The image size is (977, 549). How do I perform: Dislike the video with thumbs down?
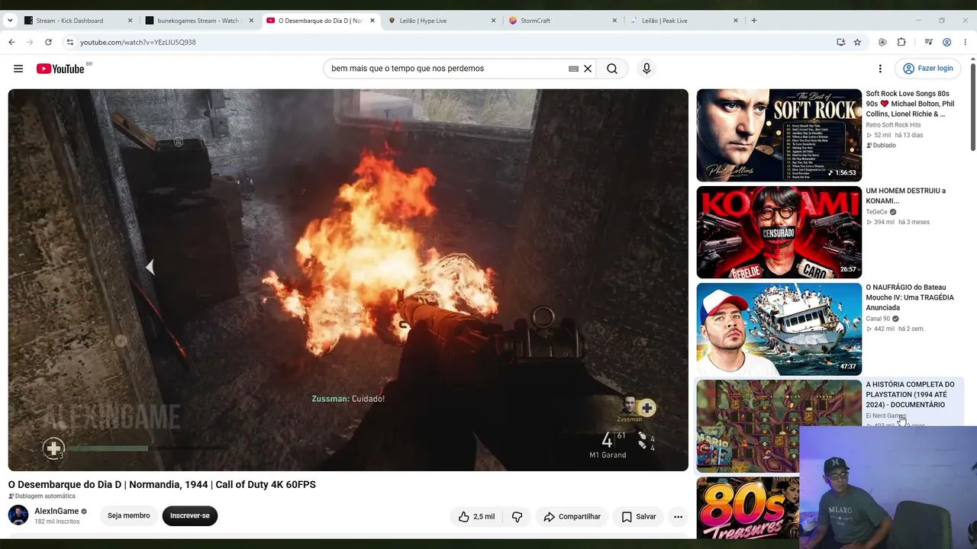coord(517,516)
